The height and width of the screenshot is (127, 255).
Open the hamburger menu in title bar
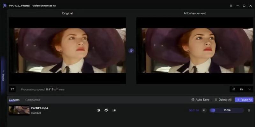231,6
